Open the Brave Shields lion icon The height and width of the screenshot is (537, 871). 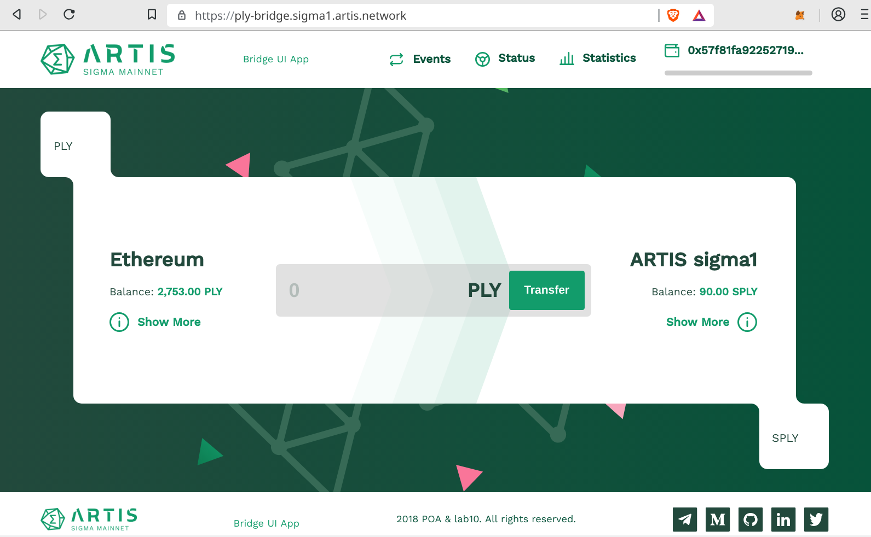click(x=673, y=15)
